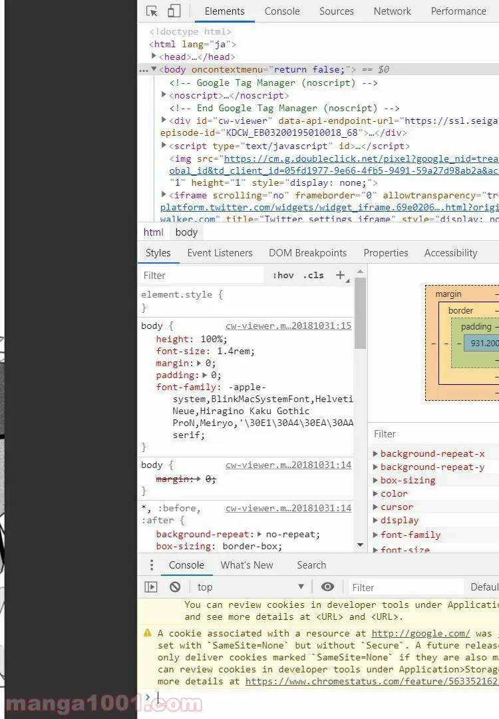Click the console sidebar show icon
Viewport: 499px width, 719px height.
(151, 587)
